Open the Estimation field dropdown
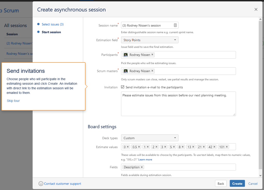Screen dimensions: 264x190 [150, 40]
